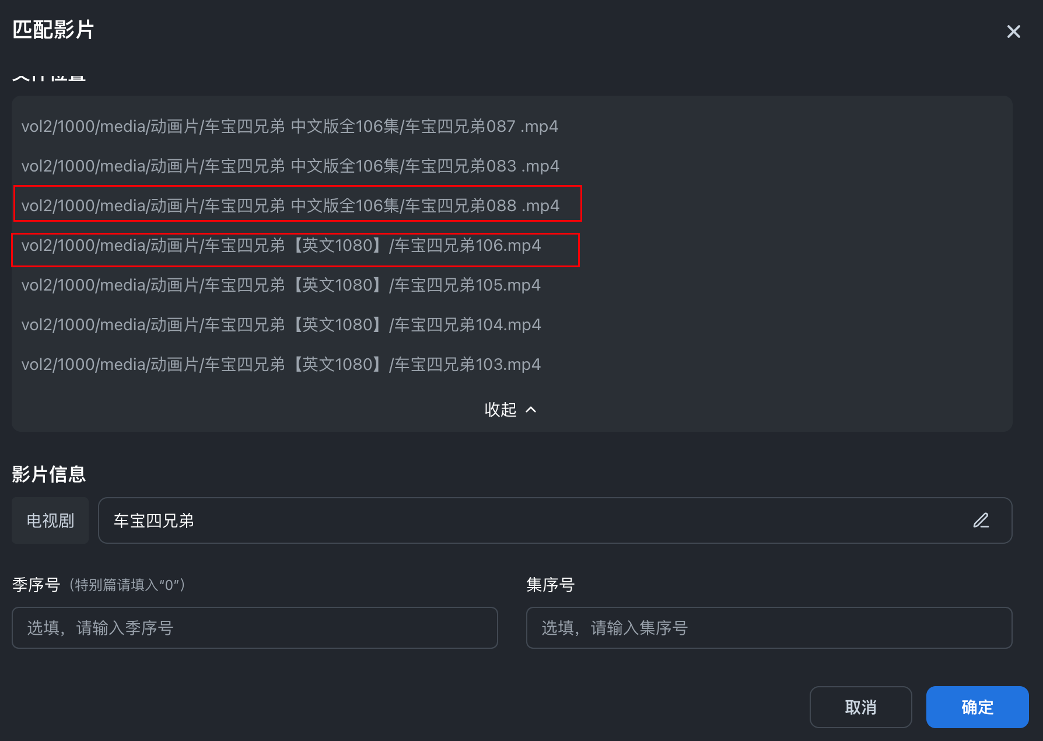Collapse the file list with 收起 chevron

510,410
